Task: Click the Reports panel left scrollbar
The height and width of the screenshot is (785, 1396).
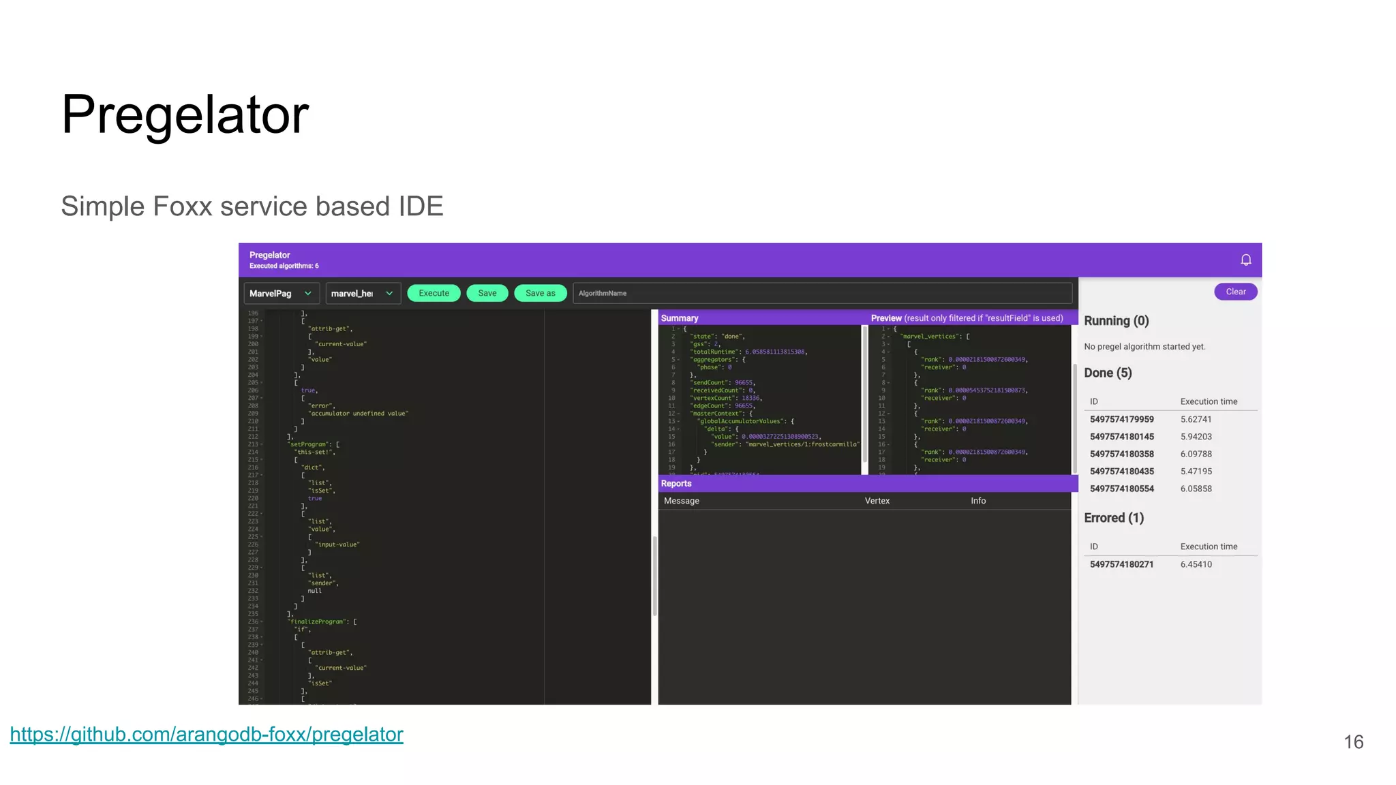Action: pyautogui.click(x=654, y=576)
